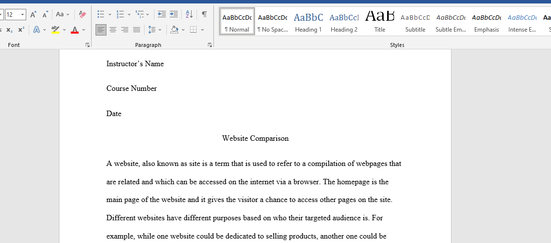This screenshot has height=243, width=551.
Task: Open shading color dropdown arrow
Action: click(x=183, y=30)
